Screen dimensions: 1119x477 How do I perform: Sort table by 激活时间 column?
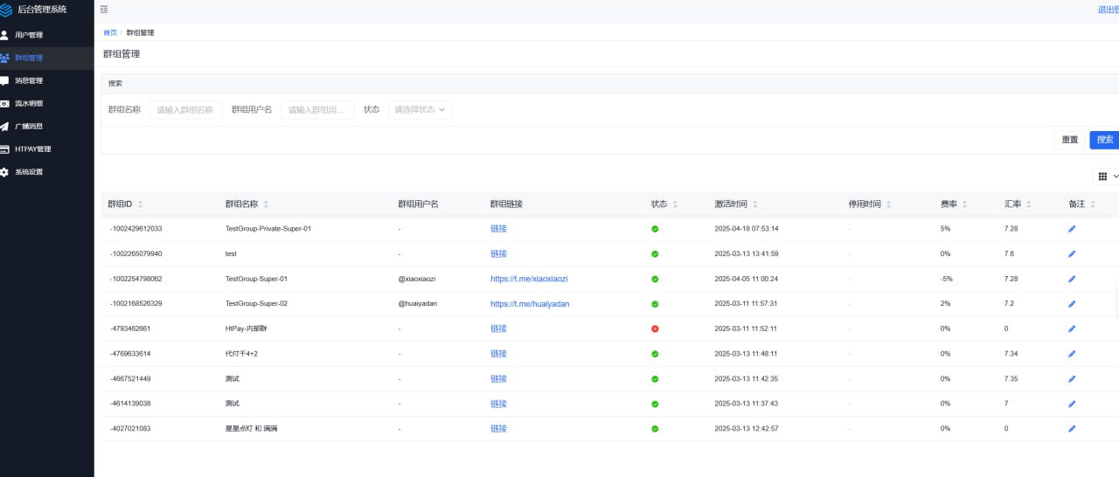[755, 204]
